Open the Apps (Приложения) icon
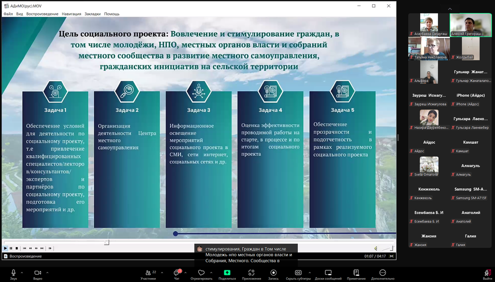Image resolution: width=495 pixels, height=282 pixels. pos(251,273)
